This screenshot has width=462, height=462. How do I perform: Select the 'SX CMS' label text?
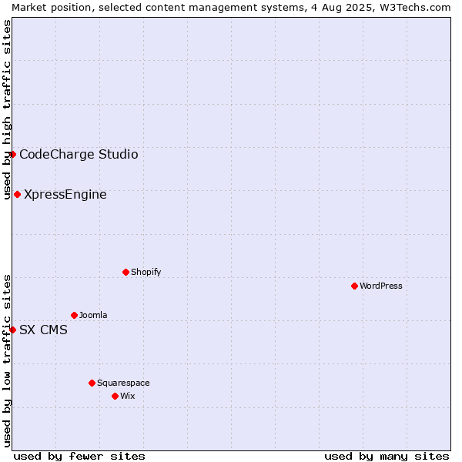tap(43, 330)
